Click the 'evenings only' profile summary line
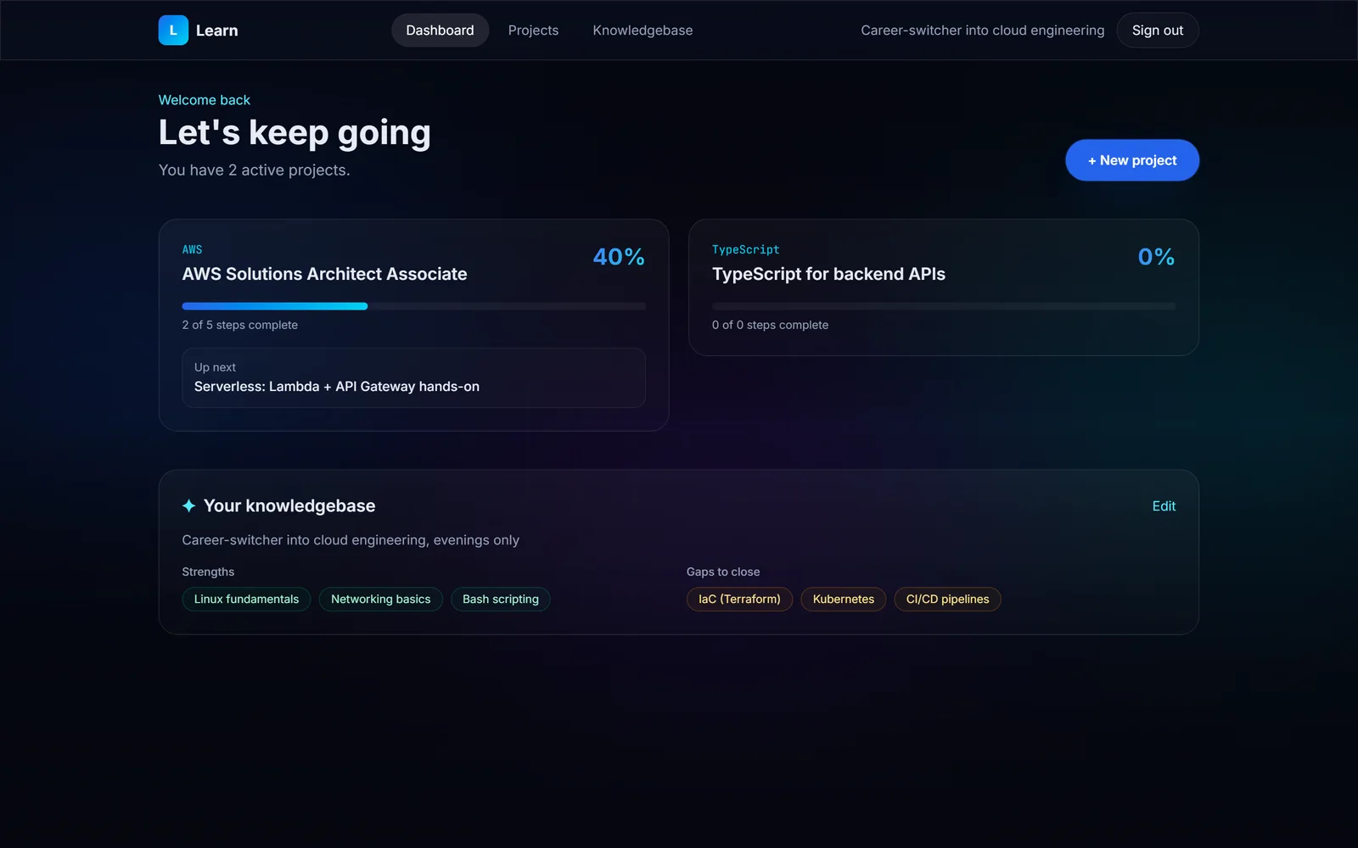 tap(351, 540)
